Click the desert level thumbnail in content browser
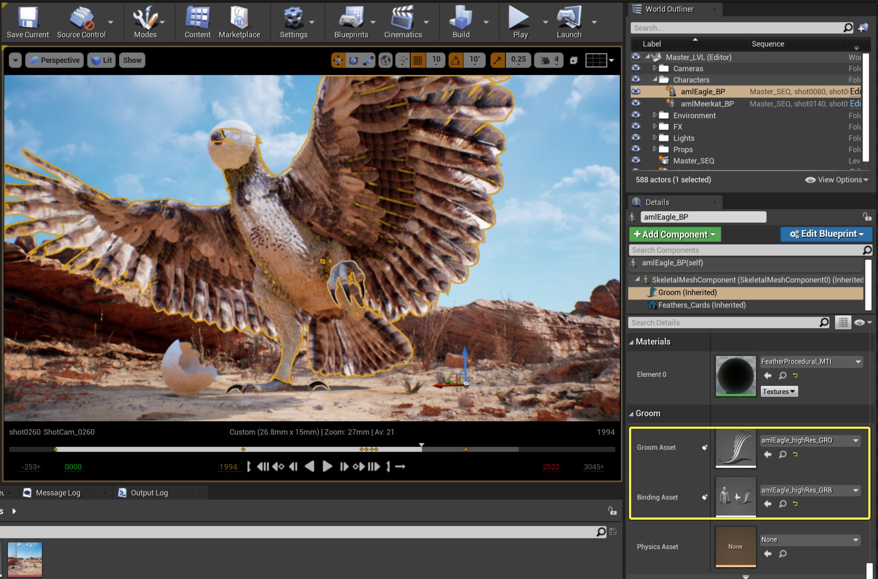878x579 pixels. 25,559
